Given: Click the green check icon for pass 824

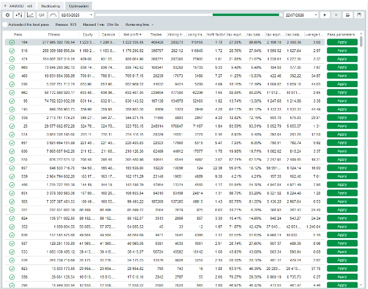Looking at the screenshot, I should [12, 218].
